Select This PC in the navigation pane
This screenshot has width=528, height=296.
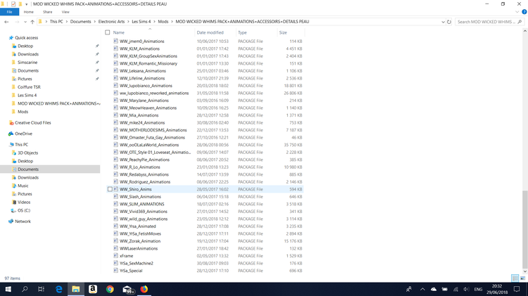[x=21, y=145]
